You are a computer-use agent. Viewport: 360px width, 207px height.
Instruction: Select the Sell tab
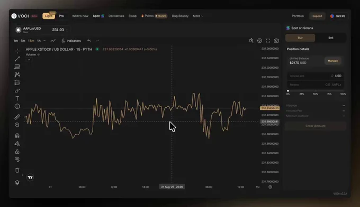(x=330, y=38)
